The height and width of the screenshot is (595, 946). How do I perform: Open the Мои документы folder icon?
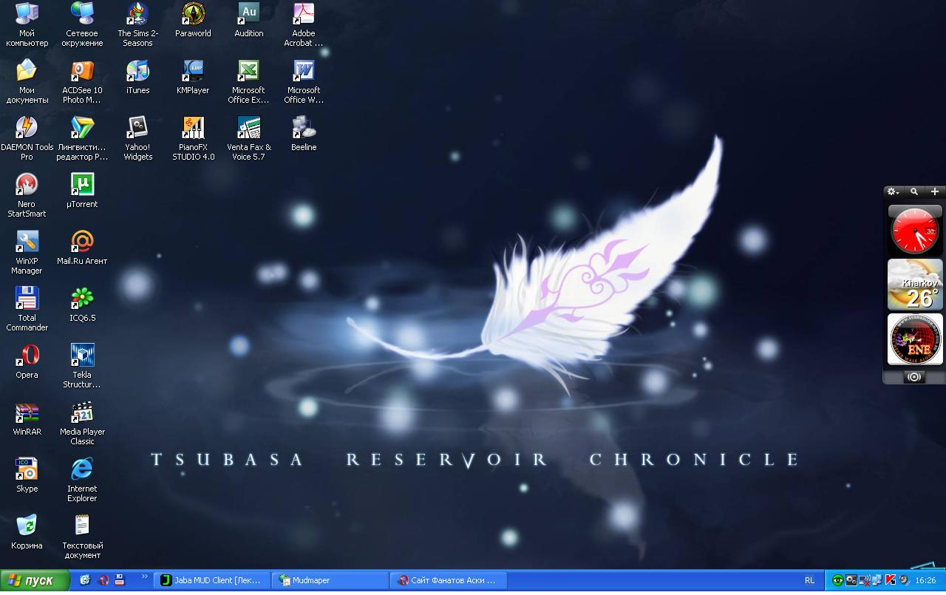[x=27, y=81]
